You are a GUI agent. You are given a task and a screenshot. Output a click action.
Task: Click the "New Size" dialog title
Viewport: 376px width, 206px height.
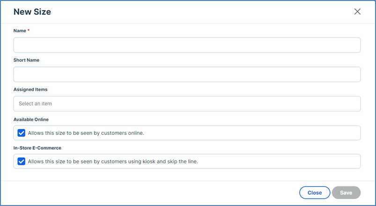point(32,12)
